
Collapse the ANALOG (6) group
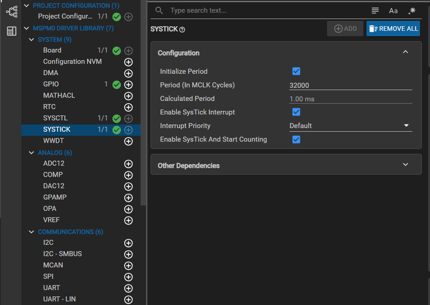coord(32,152)
